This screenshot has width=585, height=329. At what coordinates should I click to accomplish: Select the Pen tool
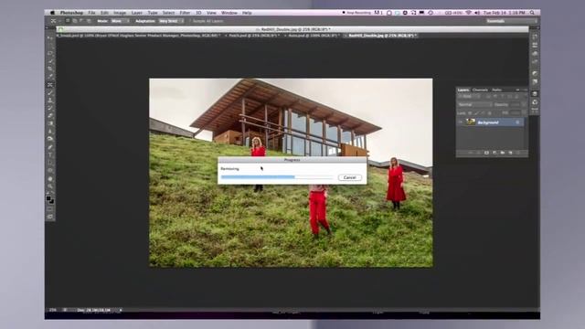(x=50, y=147)
